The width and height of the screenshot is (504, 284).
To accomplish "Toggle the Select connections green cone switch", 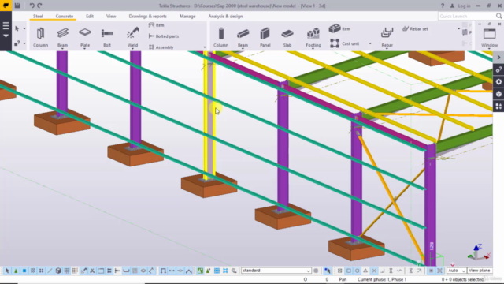I will [x=16, y=271].
